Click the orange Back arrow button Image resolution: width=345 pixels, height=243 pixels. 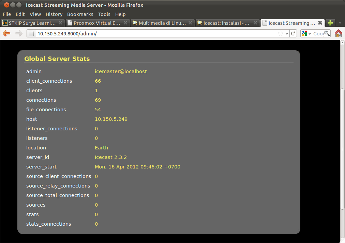[6, 33]
